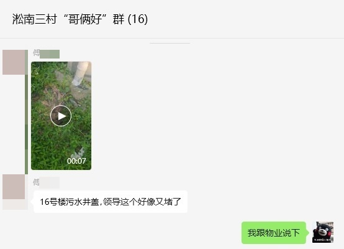Click sender name above the video message
This screenshot has height=249, width=344.
coord(46,54)
